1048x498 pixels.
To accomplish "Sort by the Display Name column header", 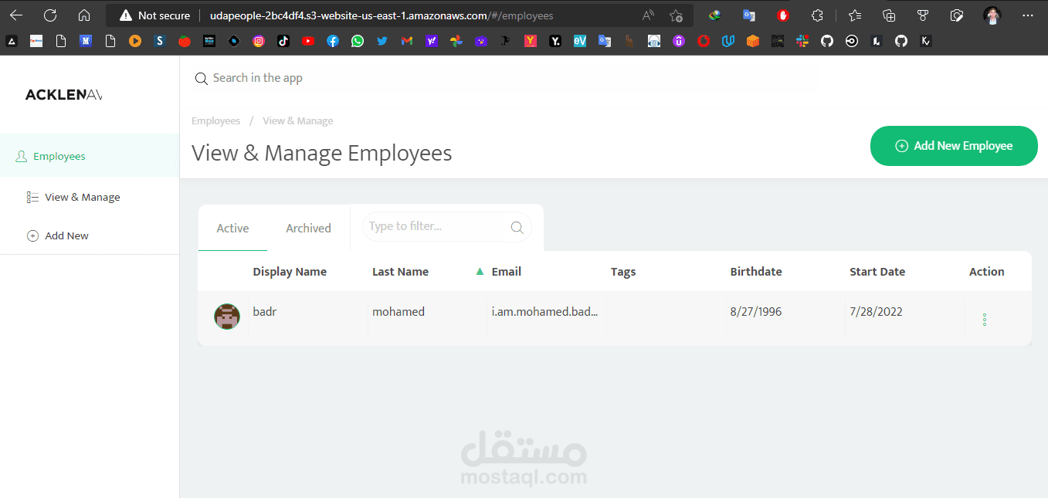I will point(290,272).
